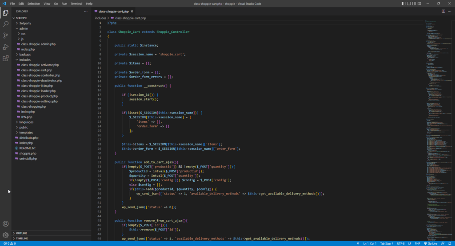Image resolution: width=455 pixels, height=246 pixels.
Task: Expand the TIMELINE section
Action: pyautogui.click(x=52, y=238)
